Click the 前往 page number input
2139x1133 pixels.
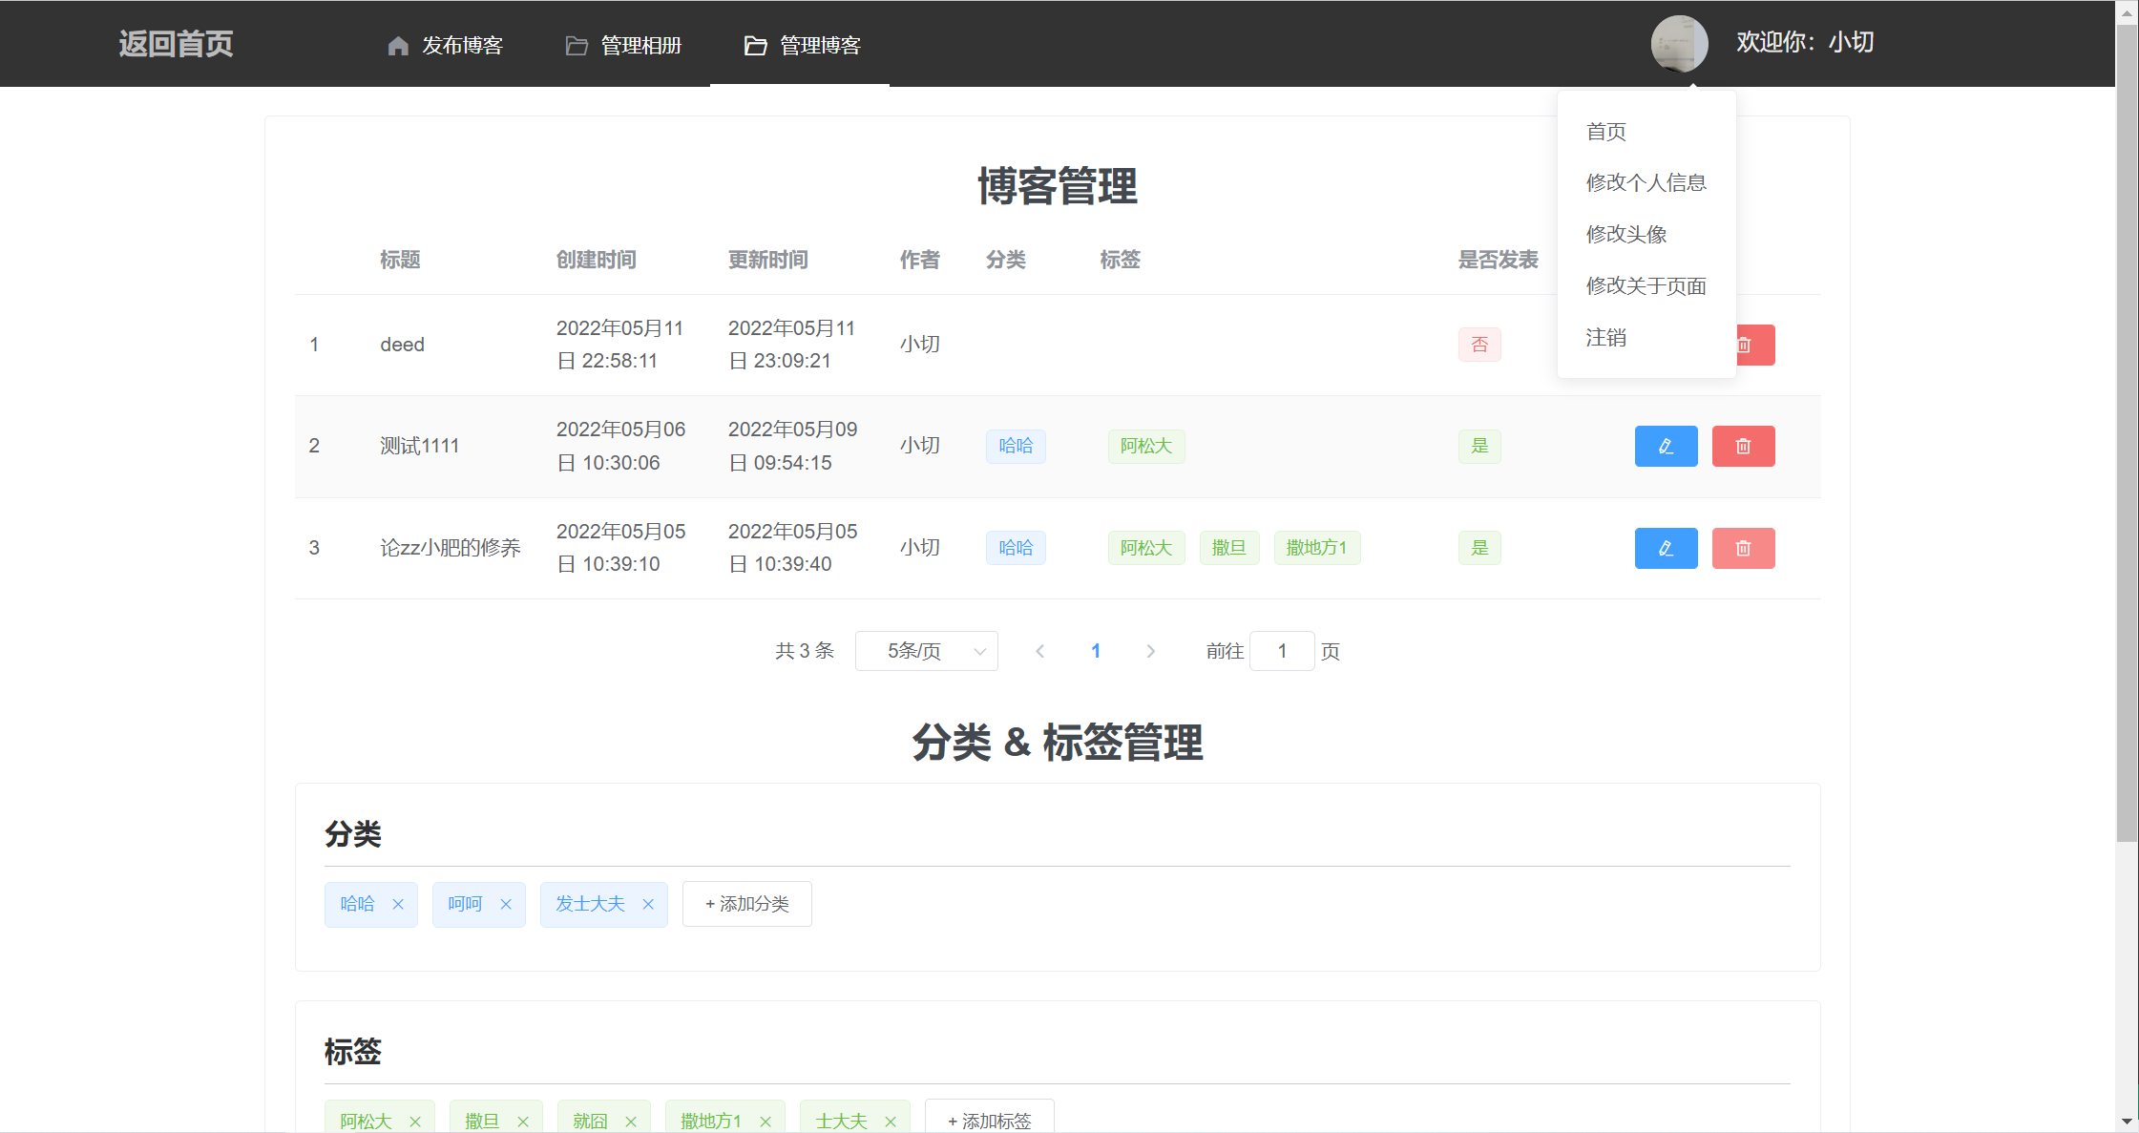point(1282,651)
